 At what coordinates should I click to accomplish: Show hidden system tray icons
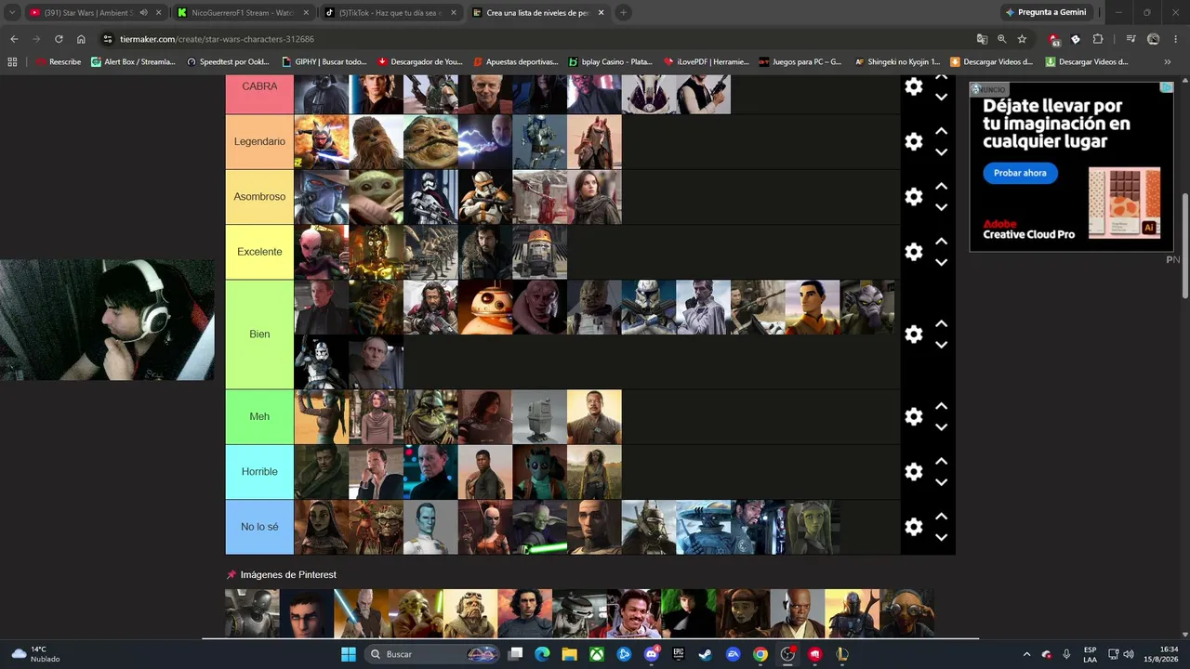pyautogui.click(x=1026, y=654)
